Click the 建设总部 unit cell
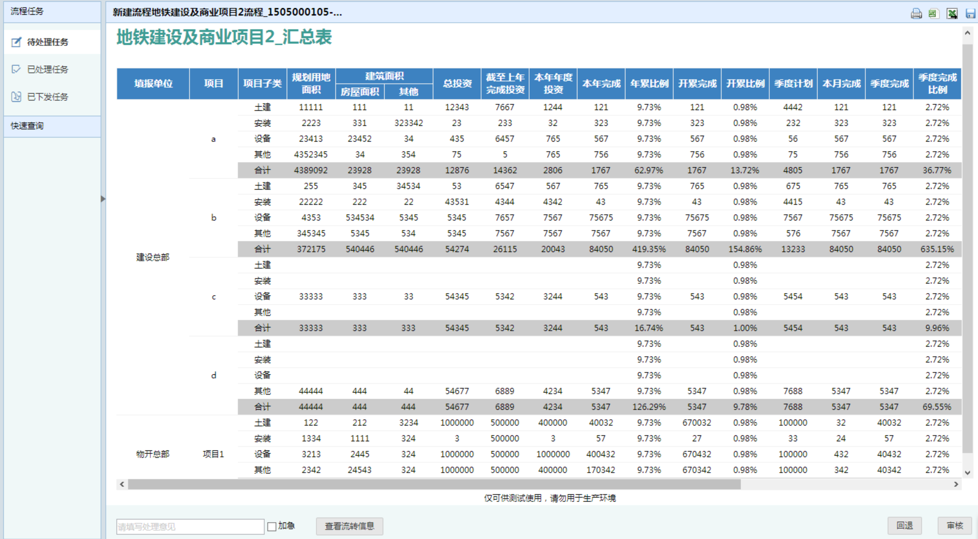The height and width of the screenshot is (539, 978). coord(153,257)
